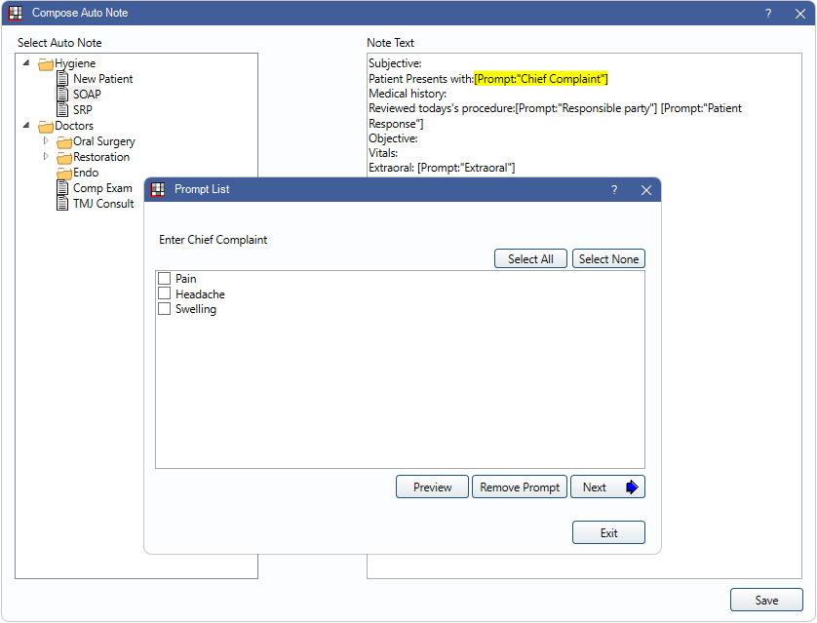Go to Next prompt with arrow button
Viewport: 817px width, 623px height.
pos(607,487)
